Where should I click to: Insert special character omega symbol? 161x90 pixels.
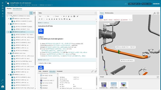click(67, 19)
